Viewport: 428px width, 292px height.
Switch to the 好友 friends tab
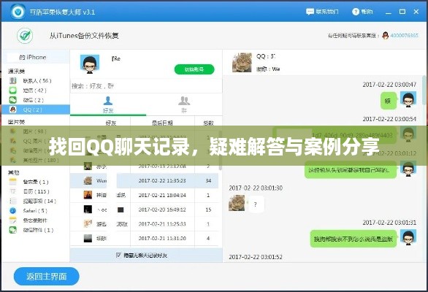[x=108, y=105]
